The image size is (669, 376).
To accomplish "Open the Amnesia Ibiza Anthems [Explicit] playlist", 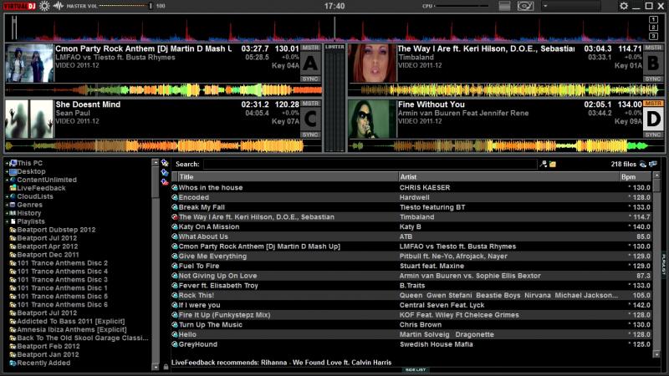I will tap(72, 329).
